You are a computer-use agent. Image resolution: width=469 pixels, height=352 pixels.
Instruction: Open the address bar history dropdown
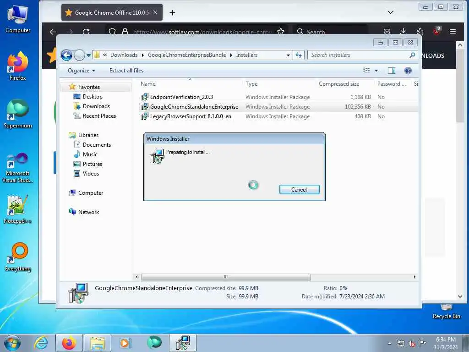point(288,55)
